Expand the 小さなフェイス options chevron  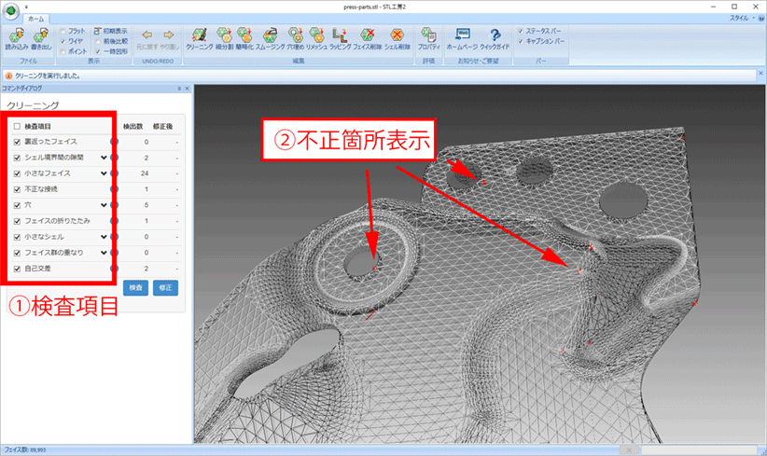click(x=105, y=173)
